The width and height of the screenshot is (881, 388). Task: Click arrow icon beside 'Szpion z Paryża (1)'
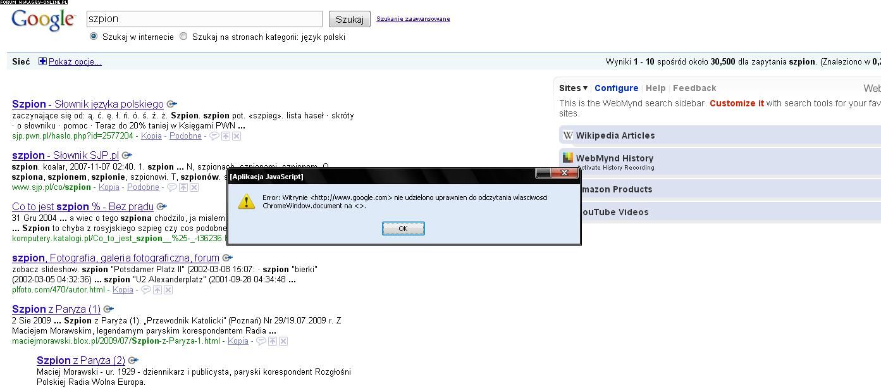(108, 310)
